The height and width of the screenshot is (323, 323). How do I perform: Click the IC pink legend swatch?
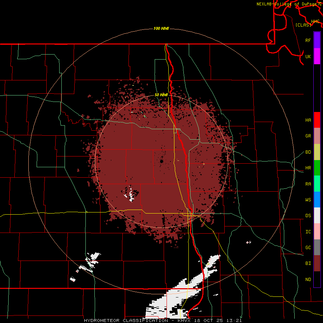point(317,231)
